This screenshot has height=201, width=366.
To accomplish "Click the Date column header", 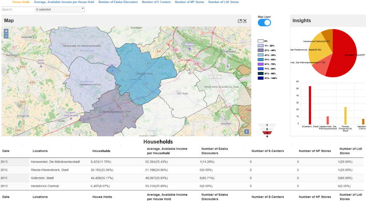I will (6, 151).
